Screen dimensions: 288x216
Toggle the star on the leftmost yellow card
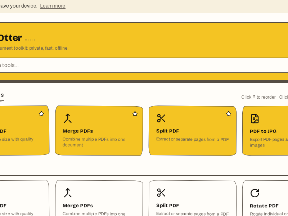(41, 114)
